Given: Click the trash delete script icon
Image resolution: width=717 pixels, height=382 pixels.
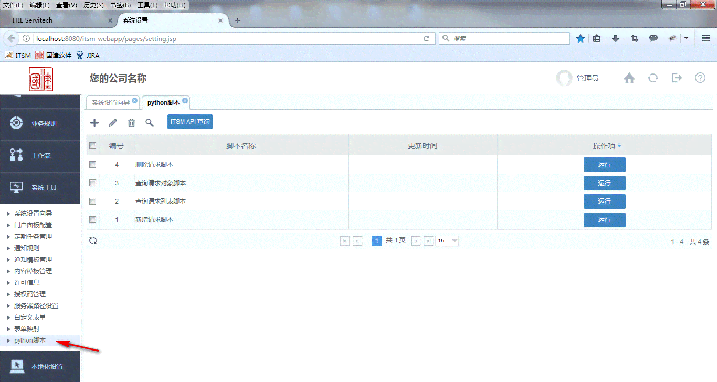Looking at the screenshot, I should (x=131, y=123).
